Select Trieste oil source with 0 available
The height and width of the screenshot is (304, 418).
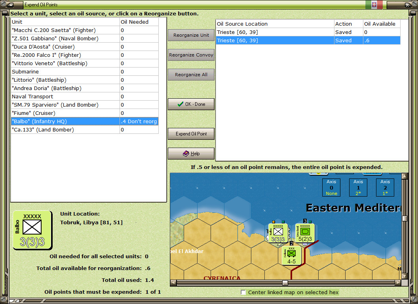point(308,32)
